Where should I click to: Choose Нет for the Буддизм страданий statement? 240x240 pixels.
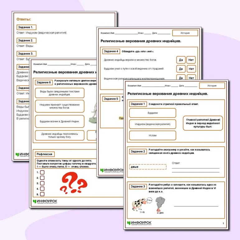pos(191,69)
